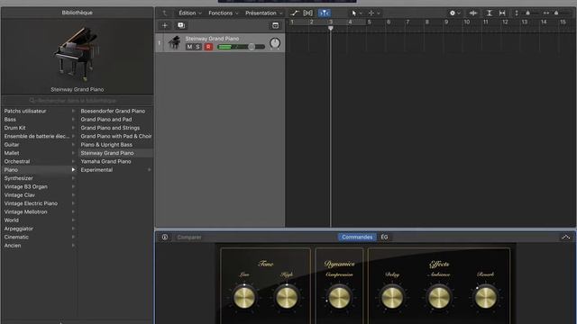This screenshot has height=324, width=577.
Task: Click the grand piano image in the library
Action: [77, 53]
